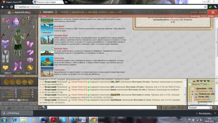The height and width of the screenshot is (123, 218).
Task: Click the refresh arrow beside Локация dropdown
Action: (215, 107)
